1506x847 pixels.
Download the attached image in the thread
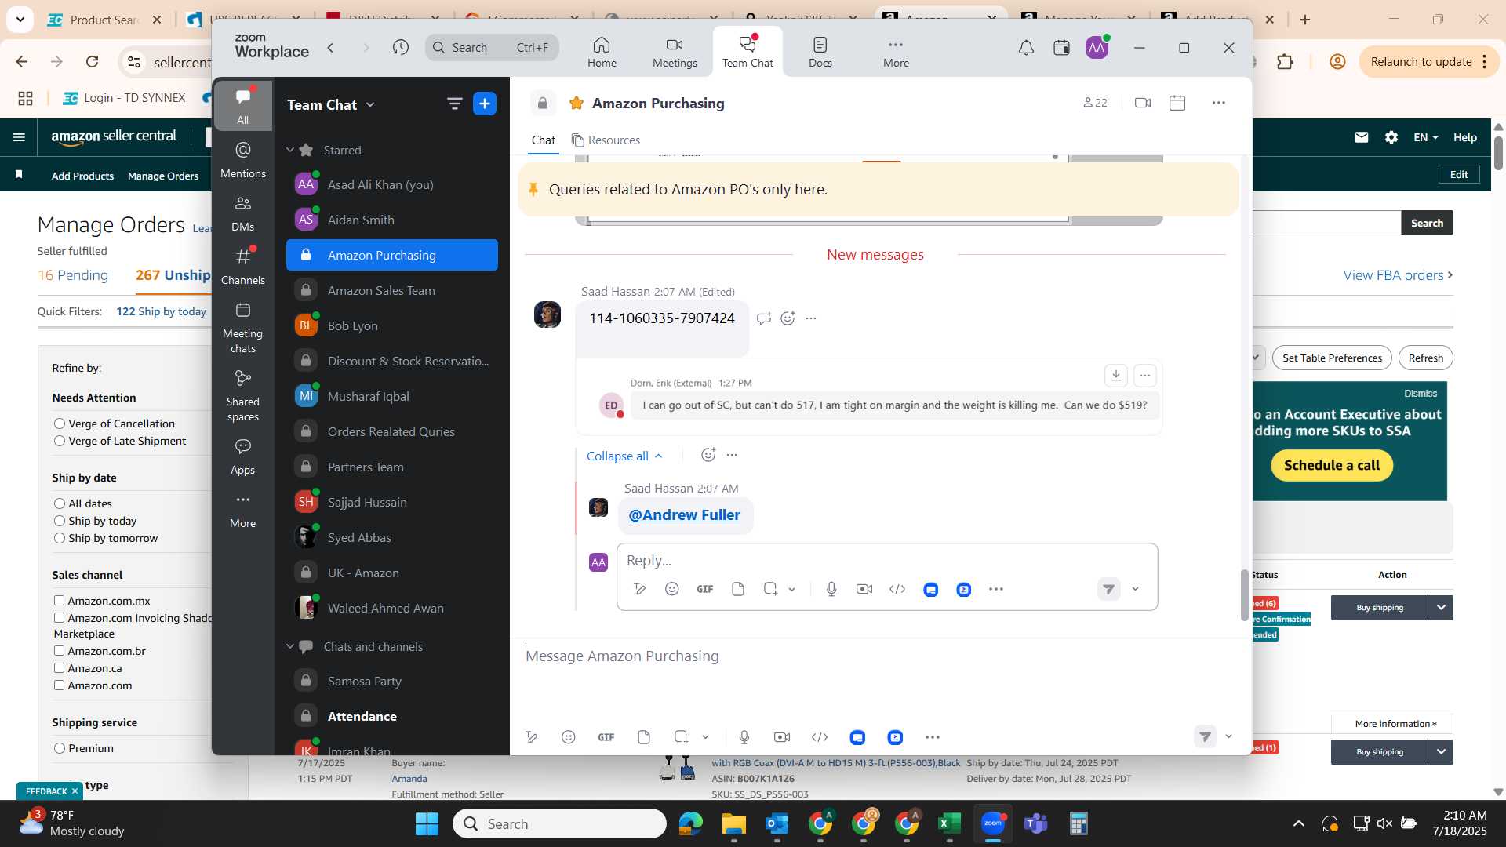click(x=1116, y=376)
